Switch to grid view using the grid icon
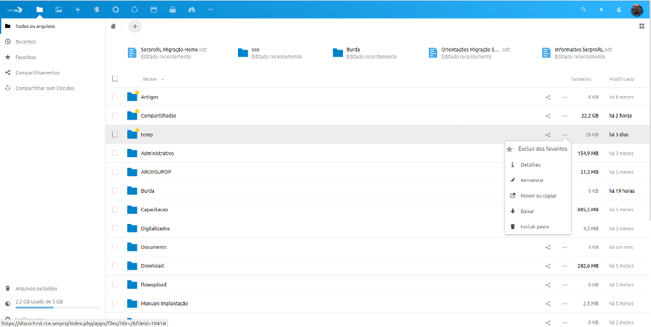The height and width of the screenshot is (327, 651). [641, 26]
